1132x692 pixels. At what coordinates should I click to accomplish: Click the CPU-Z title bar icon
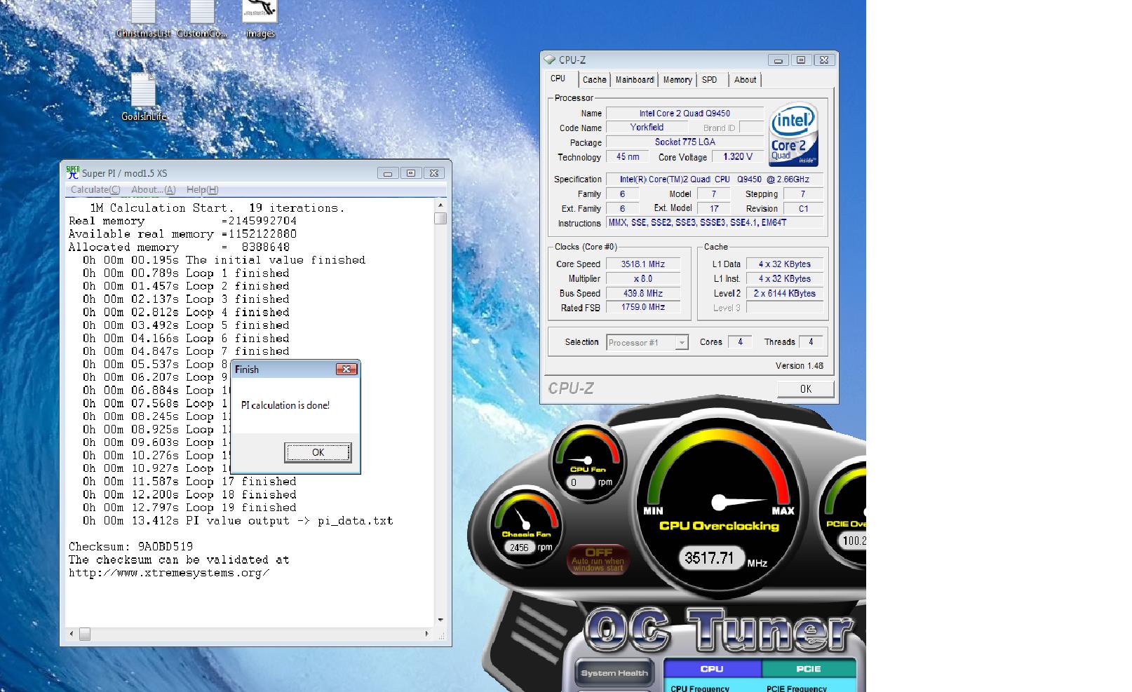[x=550, y=60]
